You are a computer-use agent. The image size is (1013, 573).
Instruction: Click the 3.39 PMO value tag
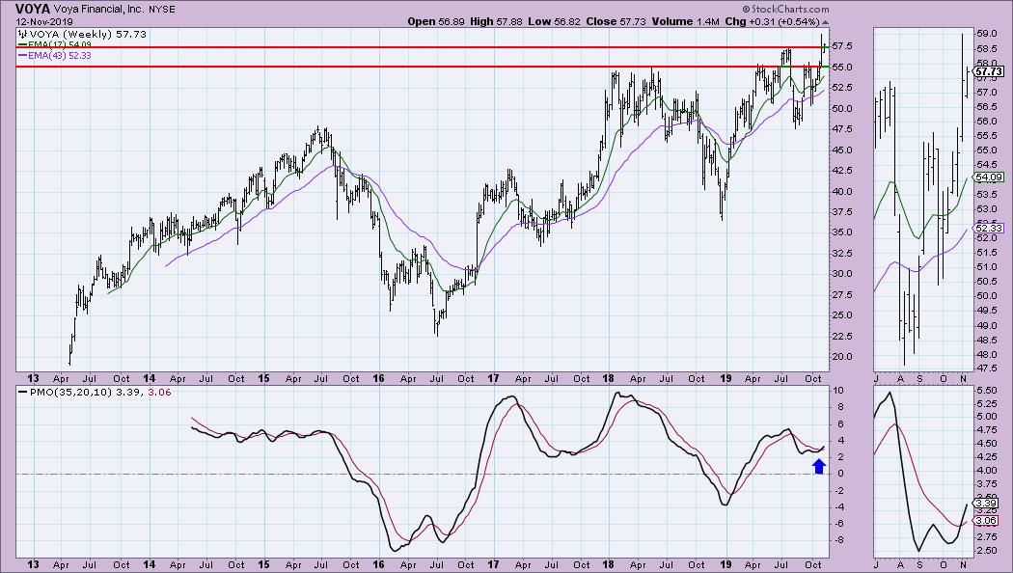click(x=987, y=503)
